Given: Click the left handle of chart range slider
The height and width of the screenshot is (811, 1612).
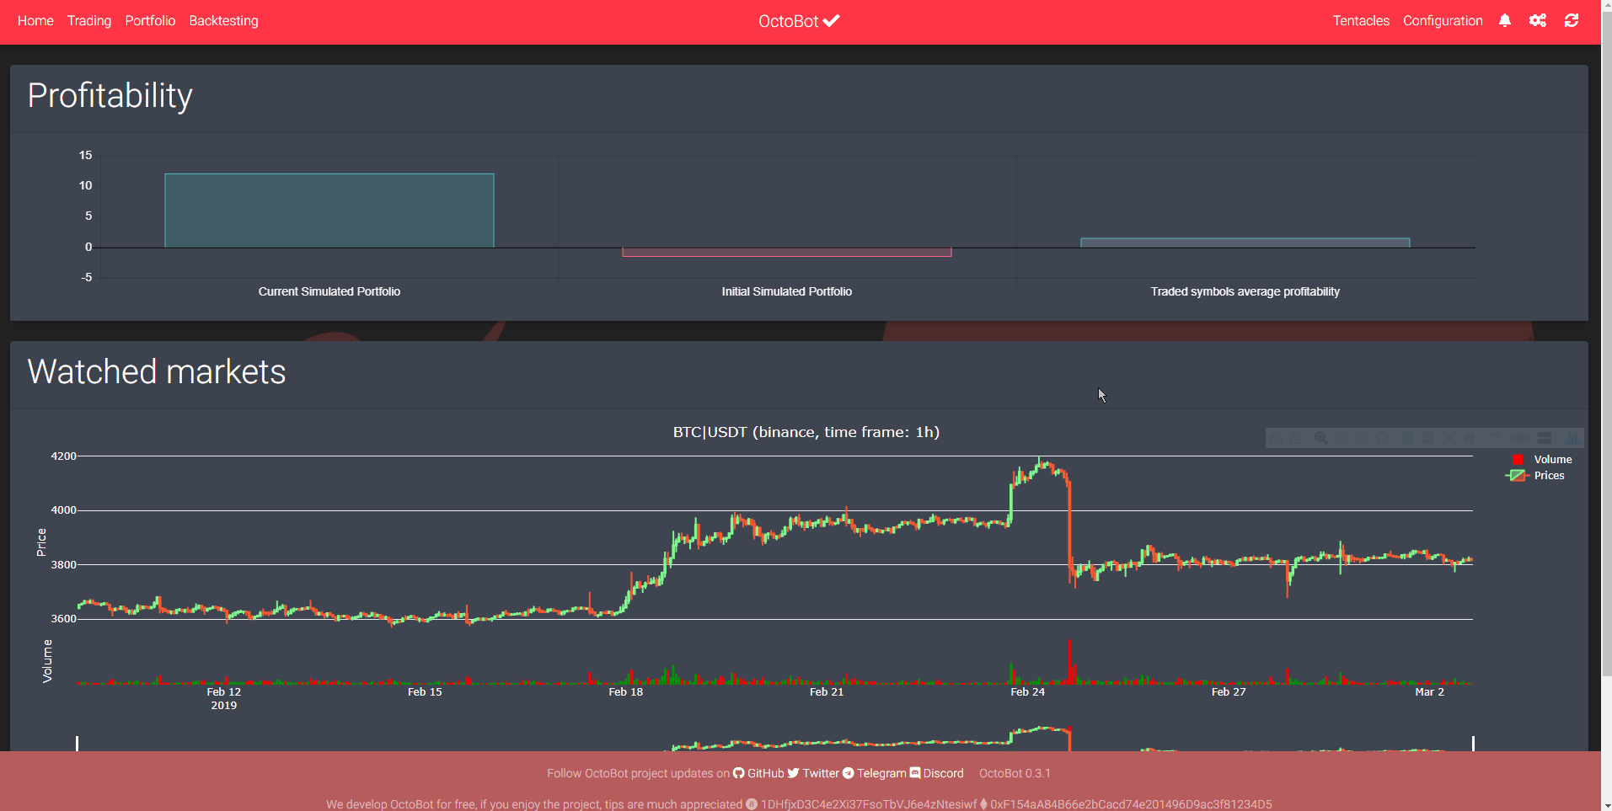Looking at the screenshot, I should point(78,743).
